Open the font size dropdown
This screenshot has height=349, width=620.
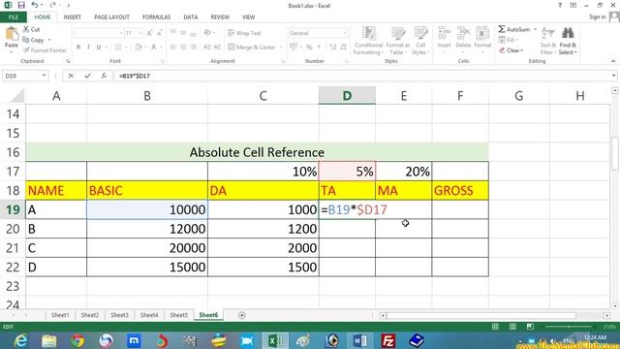(140, 33)
